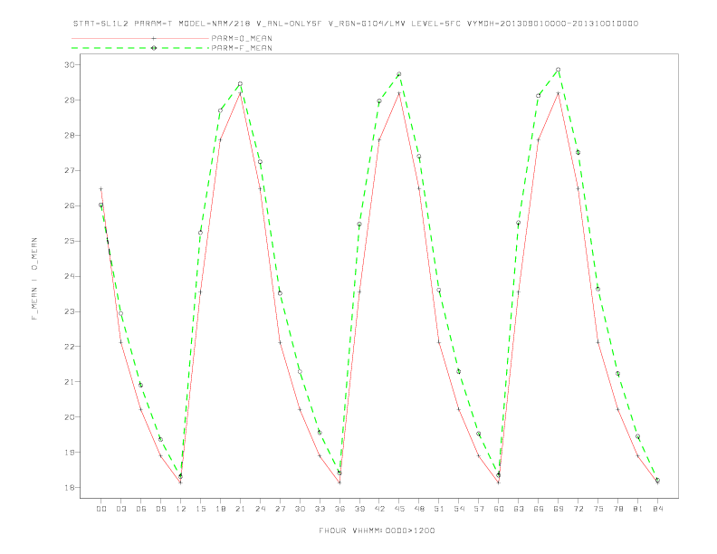Click the y-axis tick label 18
Viewport: 717px width, 554px height.
pyautogui.click(x=70, y=487)
